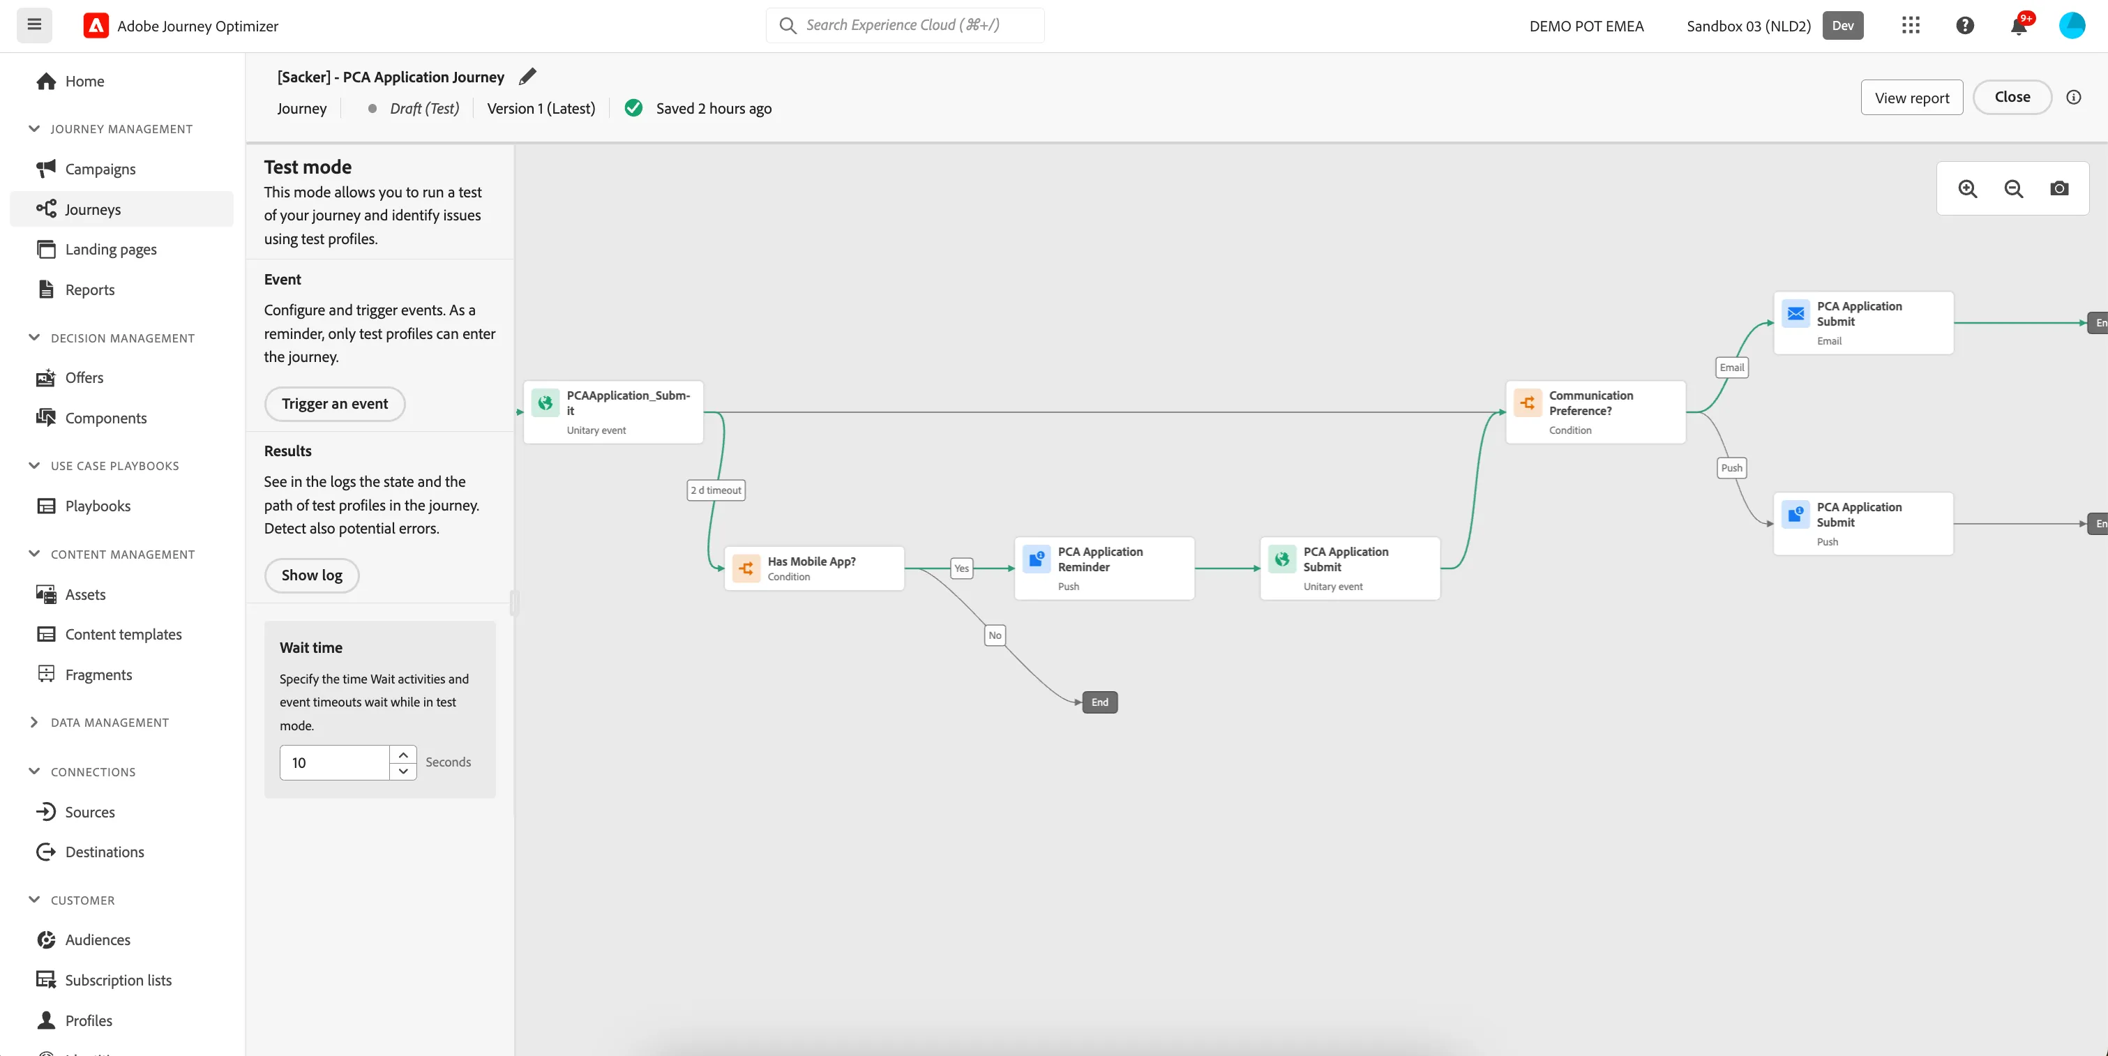Select the Communication Preference? condition node
The image size is (2108, 1056).
pyautogui.click(x=1595, y=412)
